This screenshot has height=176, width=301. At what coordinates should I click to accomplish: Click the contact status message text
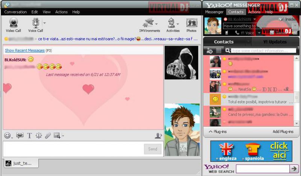(117, 39)
